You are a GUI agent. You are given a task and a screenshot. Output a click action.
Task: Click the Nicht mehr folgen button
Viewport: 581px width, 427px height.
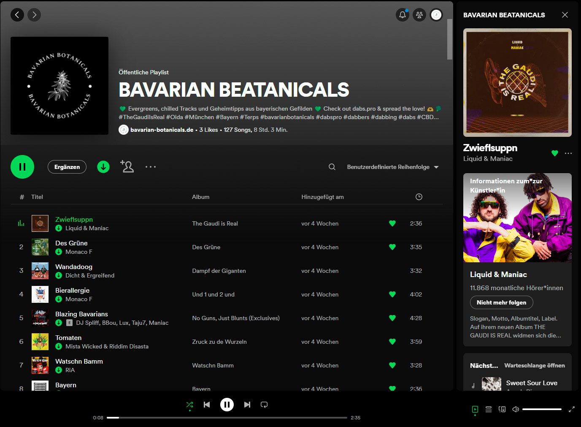point(501,302)
